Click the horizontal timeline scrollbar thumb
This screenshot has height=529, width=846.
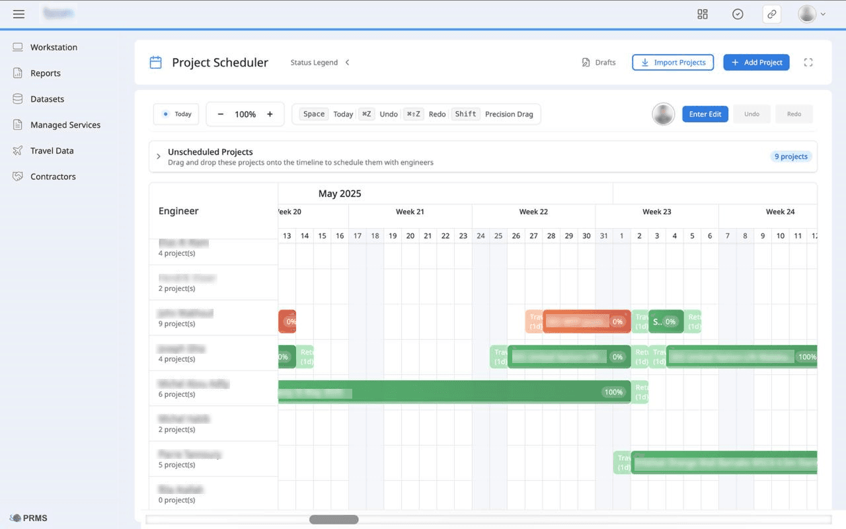tap(334, 520)
